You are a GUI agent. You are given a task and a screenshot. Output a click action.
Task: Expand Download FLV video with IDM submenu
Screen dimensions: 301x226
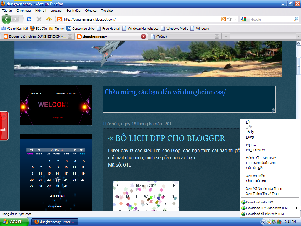click(x=270, y=208)
